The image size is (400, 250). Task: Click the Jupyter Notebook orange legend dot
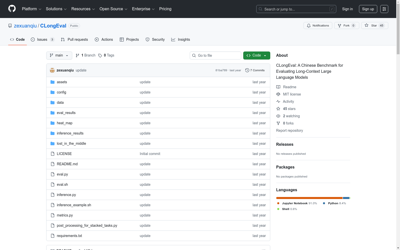click(278, 203)
